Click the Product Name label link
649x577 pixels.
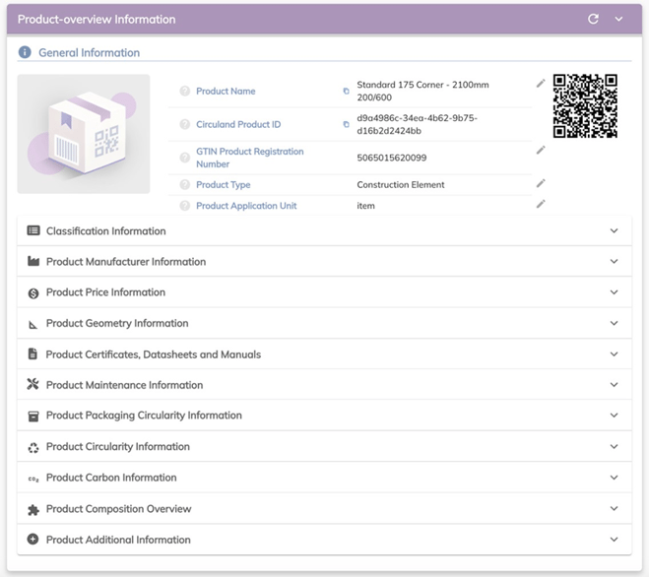pos(226,91)
